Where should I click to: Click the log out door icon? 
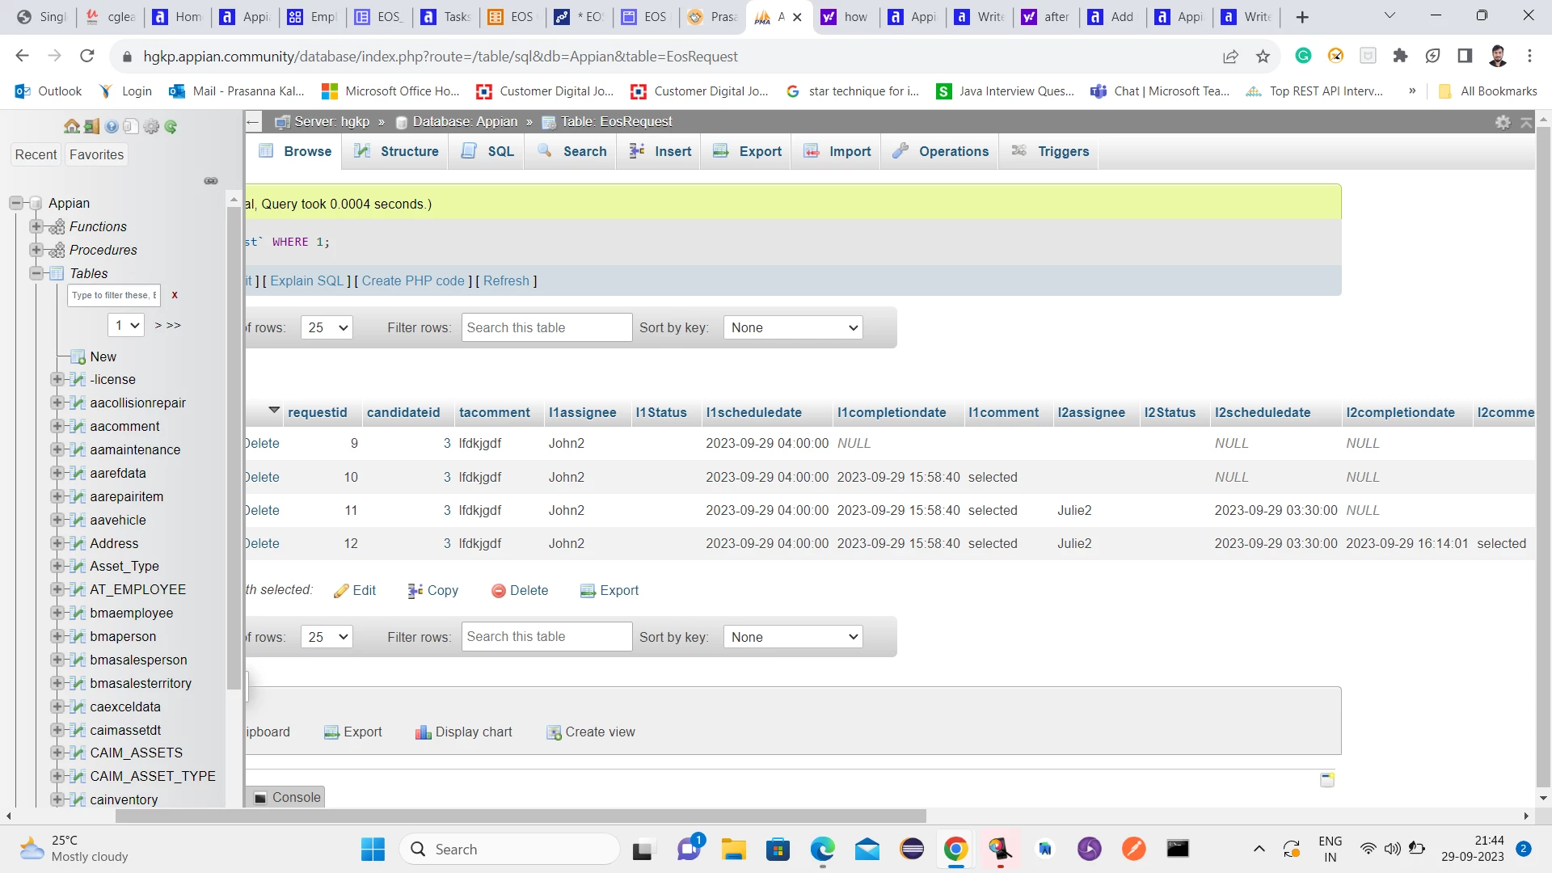pos(91,126)
